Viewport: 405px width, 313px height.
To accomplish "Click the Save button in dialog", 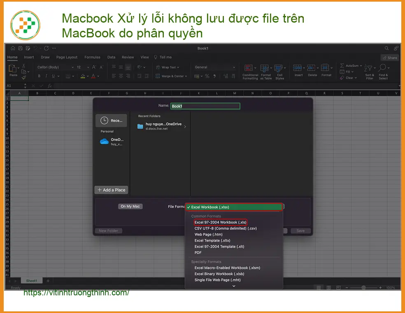I will tap(300, 231).
